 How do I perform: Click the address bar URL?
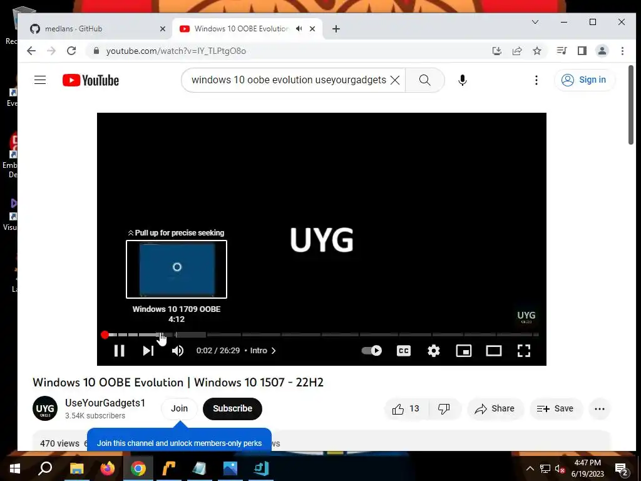point(176,51)
